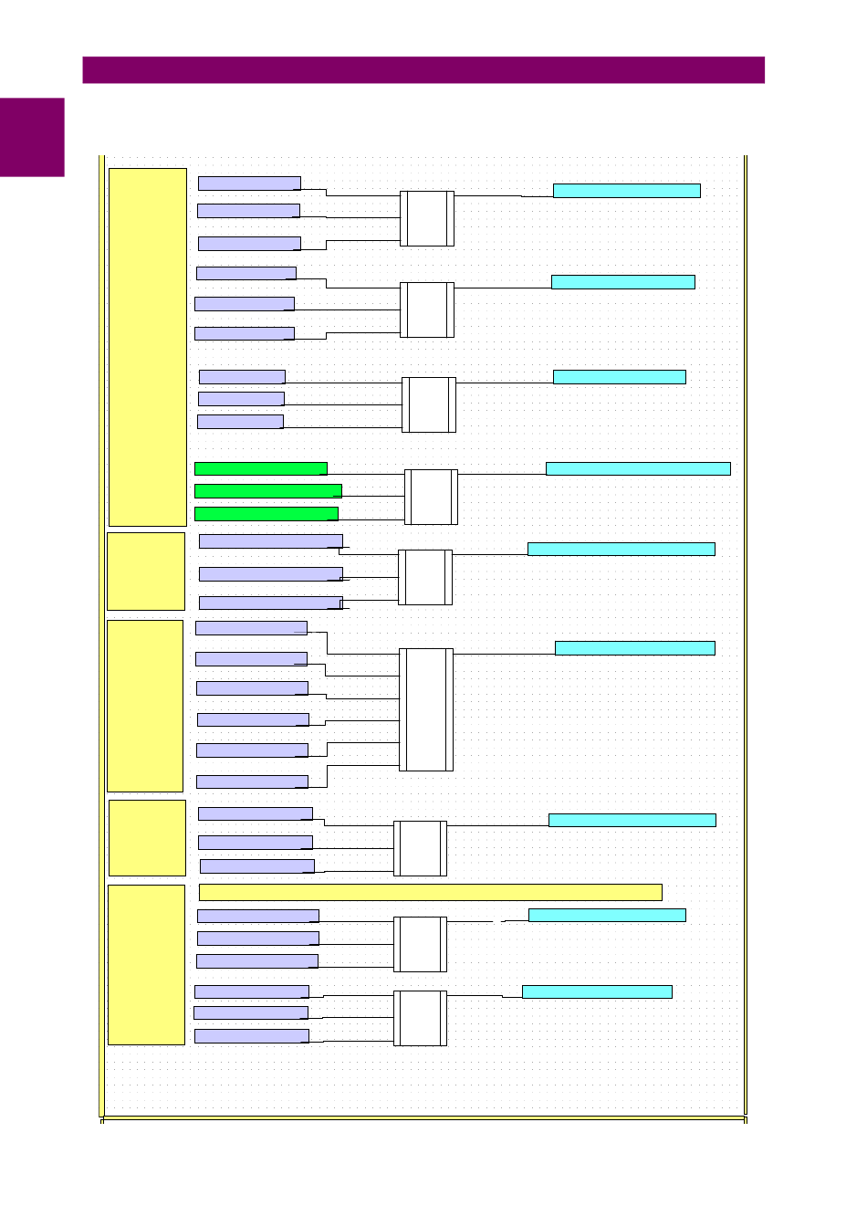Click the topmost logic gate block
The image size is (867, 1227).
pyautogui.click(x=427, y=218)
